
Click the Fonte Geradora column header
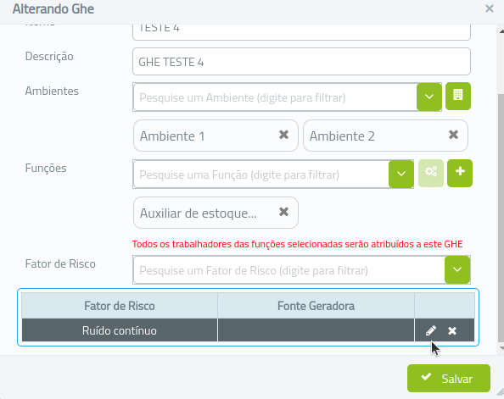tap(316, 306)
